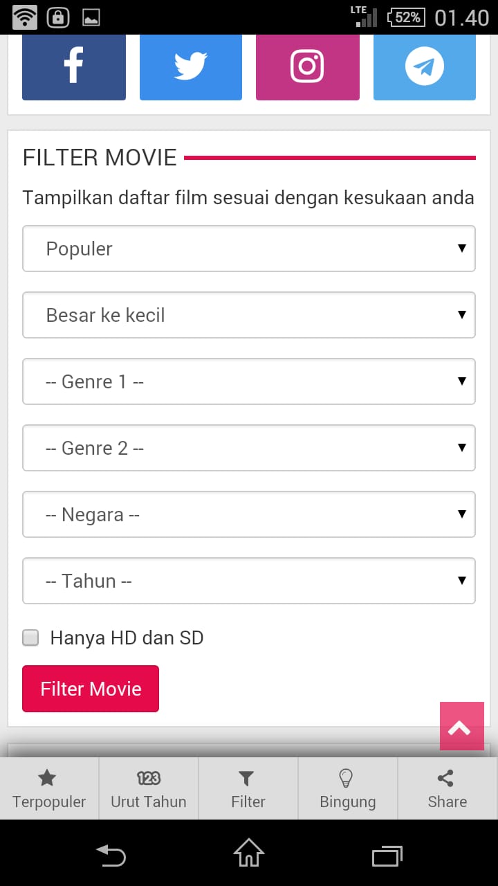
Task: Open the recent apps overview icon
Action: point(387,856)
